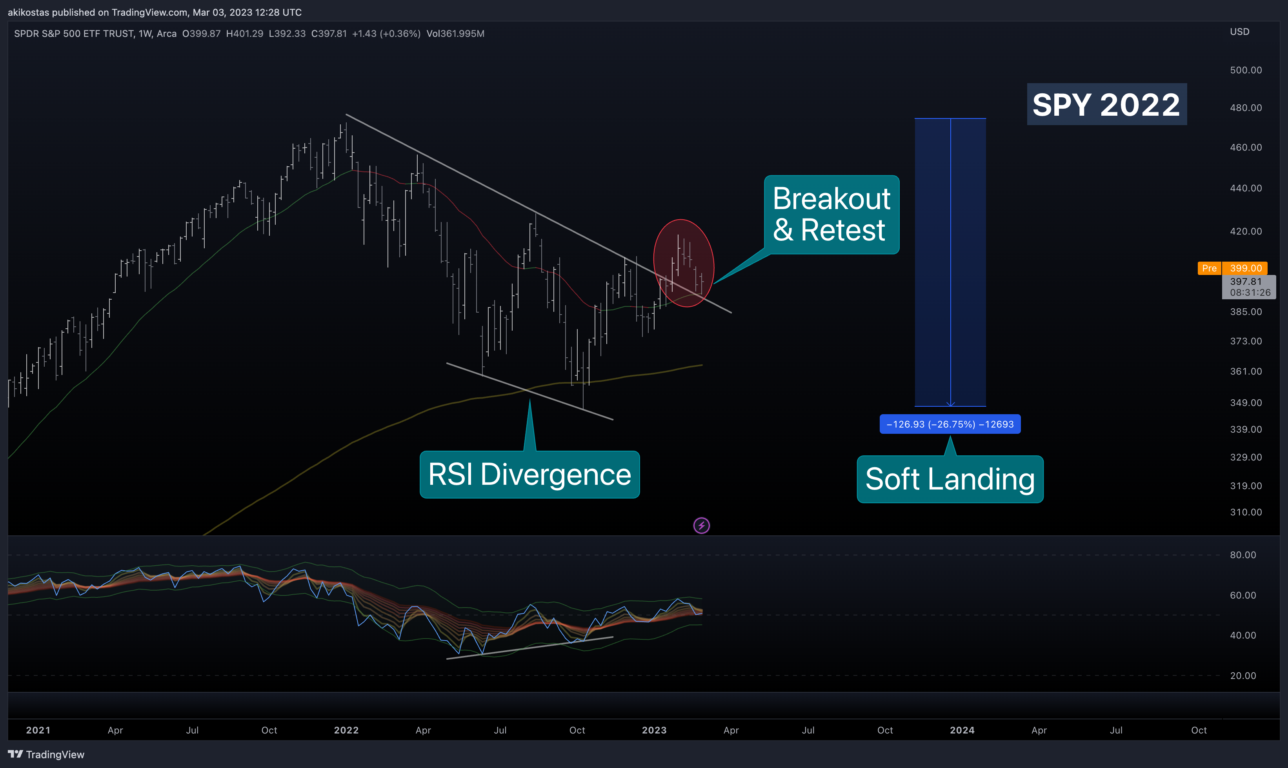Click the red breakout ellipse annotation
1288x768 pixels.
tap(684, 263)
